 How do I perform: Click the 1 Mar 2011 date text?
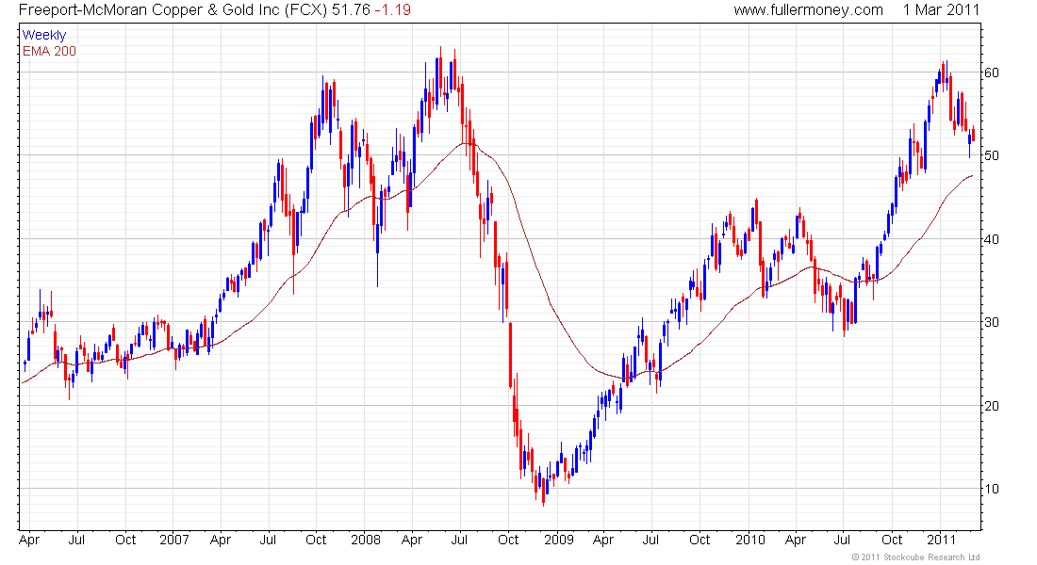(941, 10)
